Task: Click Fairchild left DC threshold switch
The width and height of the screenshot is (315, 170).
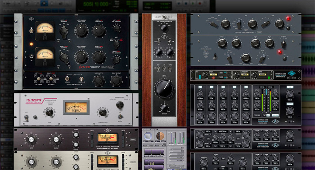Action: (x=38, y=79)
